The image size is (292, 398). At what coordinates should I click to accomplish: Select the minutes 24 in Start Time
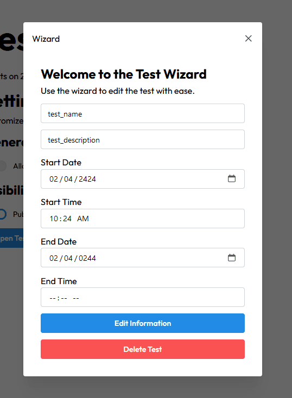point(67,219)
